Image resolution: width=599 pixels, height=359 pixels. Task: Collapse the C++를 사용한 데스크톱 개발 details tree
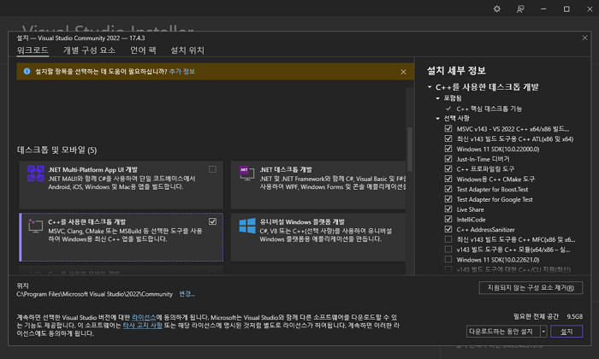[x=430, y=87]
